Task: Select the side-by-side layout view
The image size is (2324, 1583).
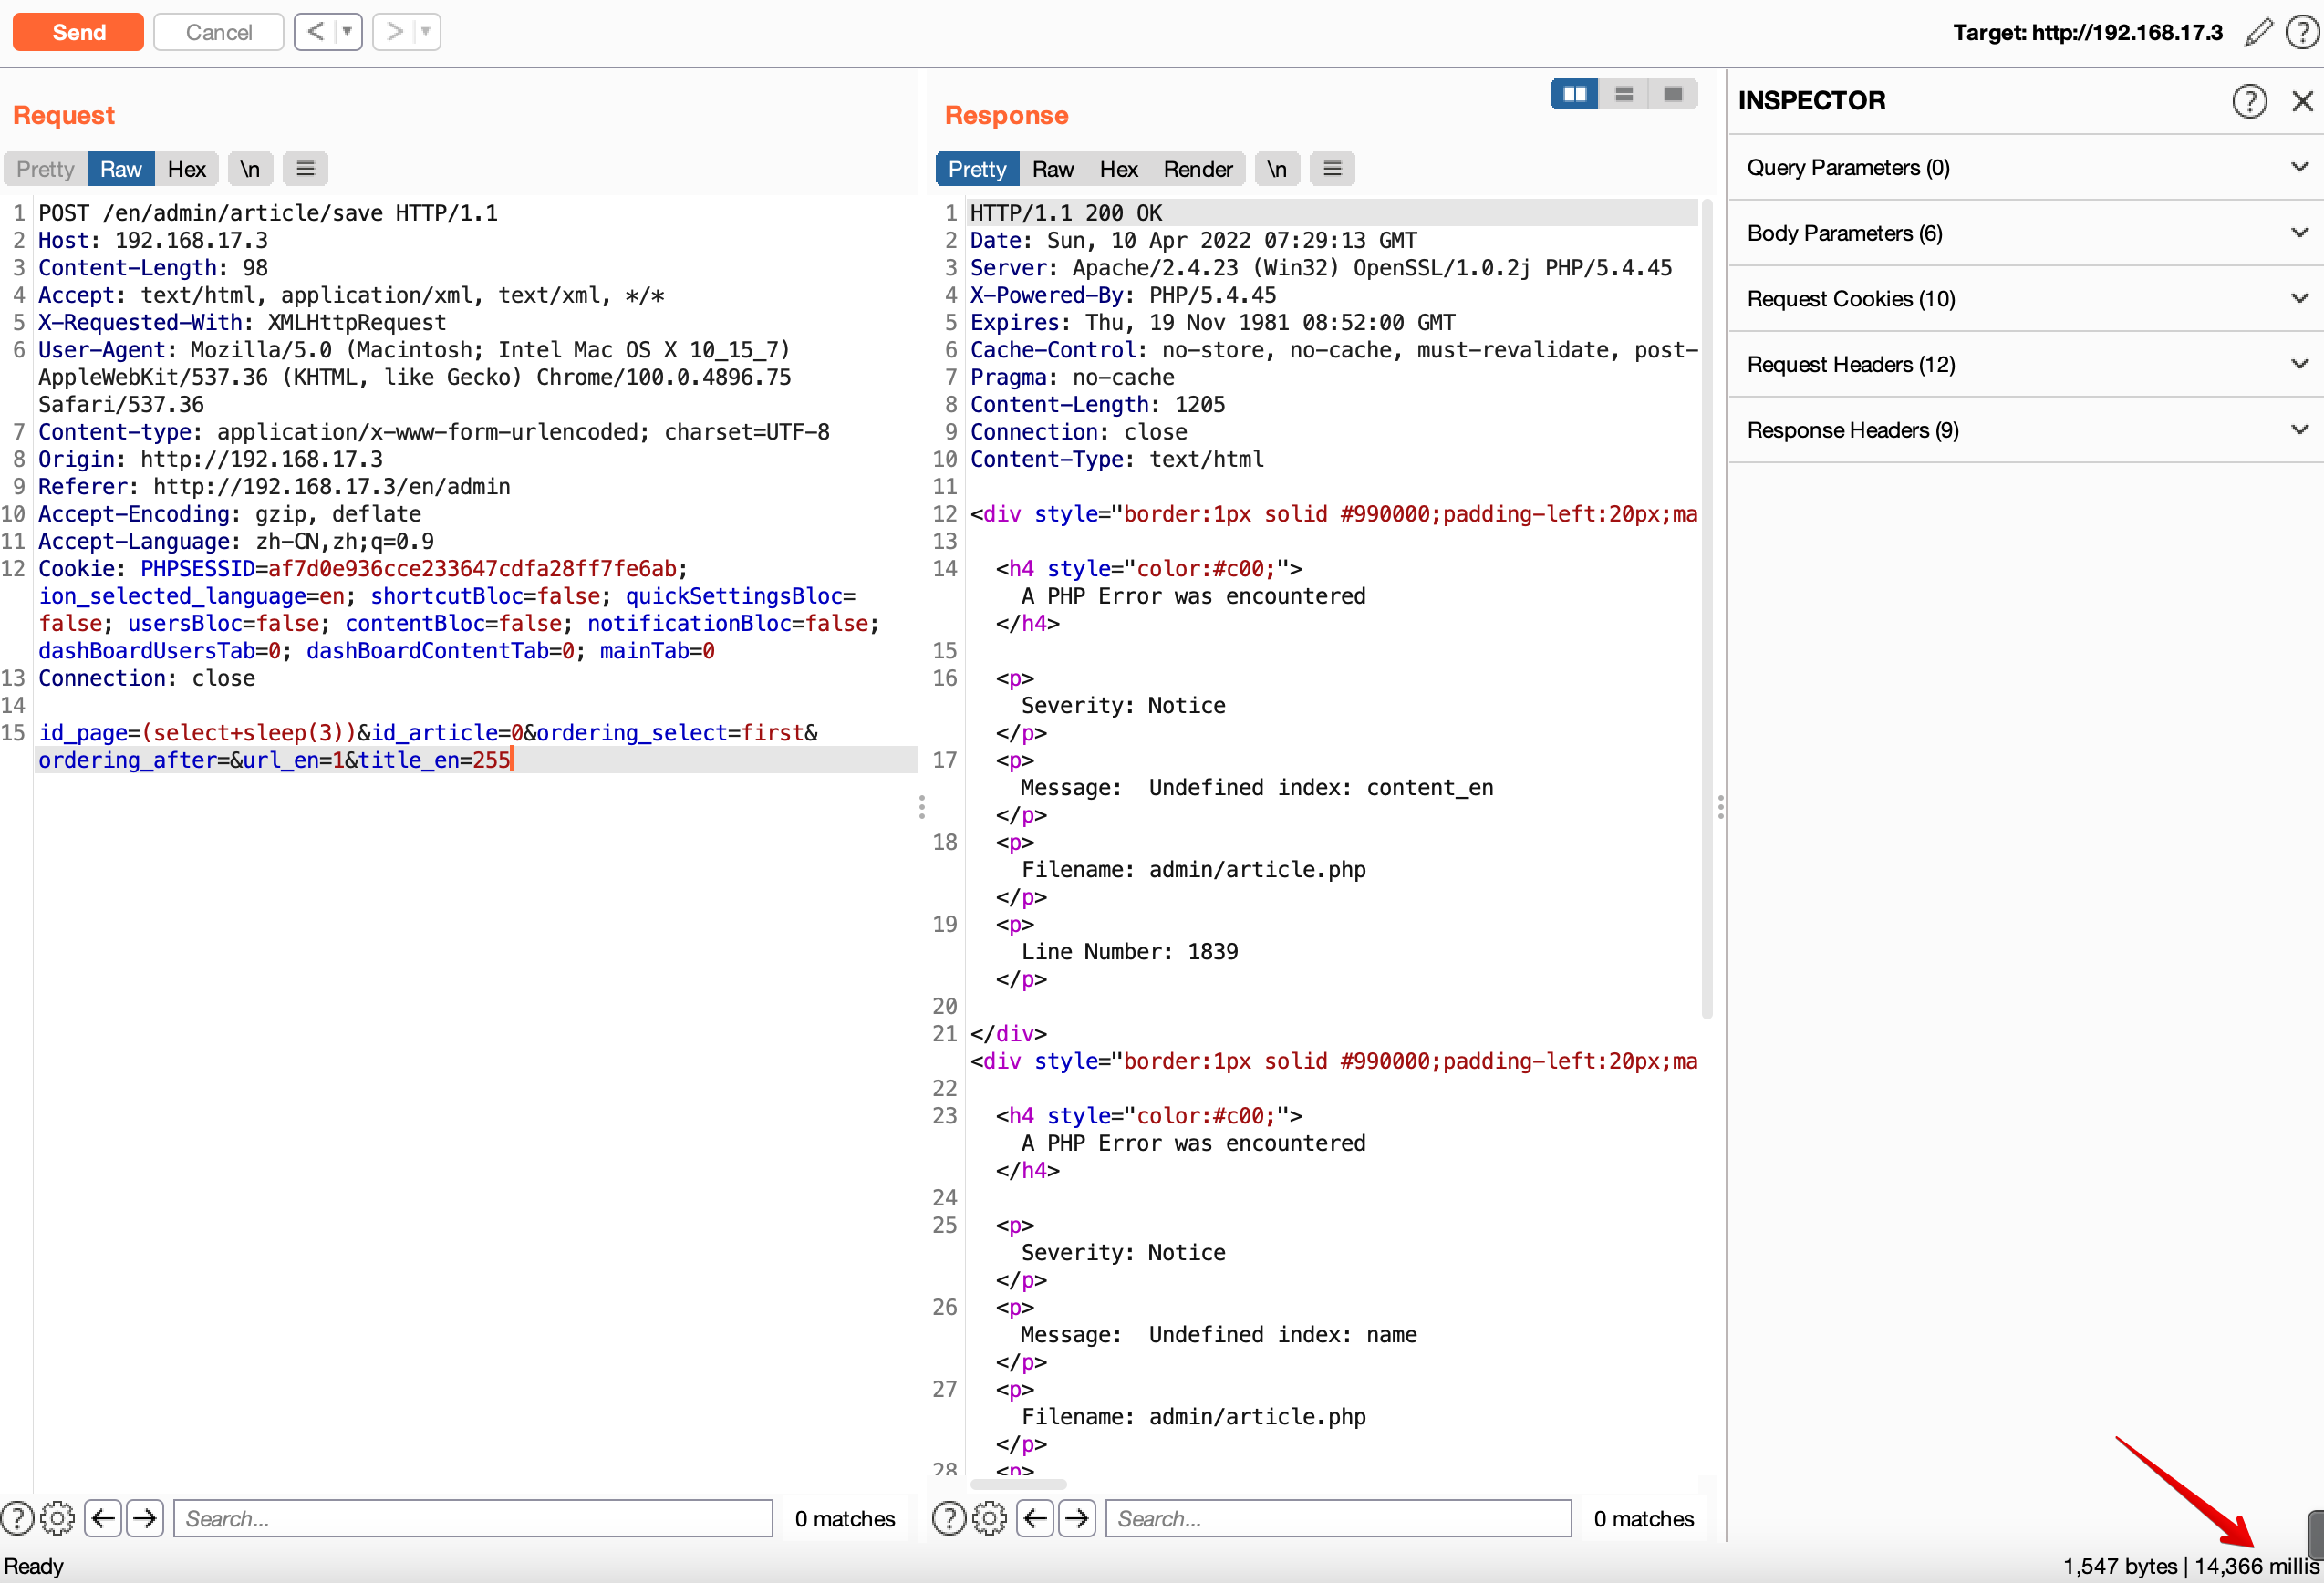Action: [x=1574, y=94]
